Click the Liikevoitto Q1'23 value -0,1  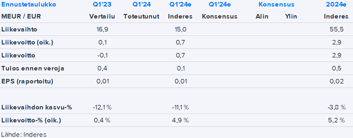point(102,56)
